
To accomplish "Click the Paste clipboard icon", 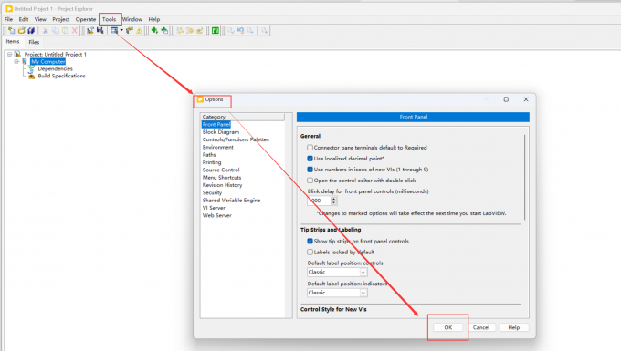I will pos(66,30).
